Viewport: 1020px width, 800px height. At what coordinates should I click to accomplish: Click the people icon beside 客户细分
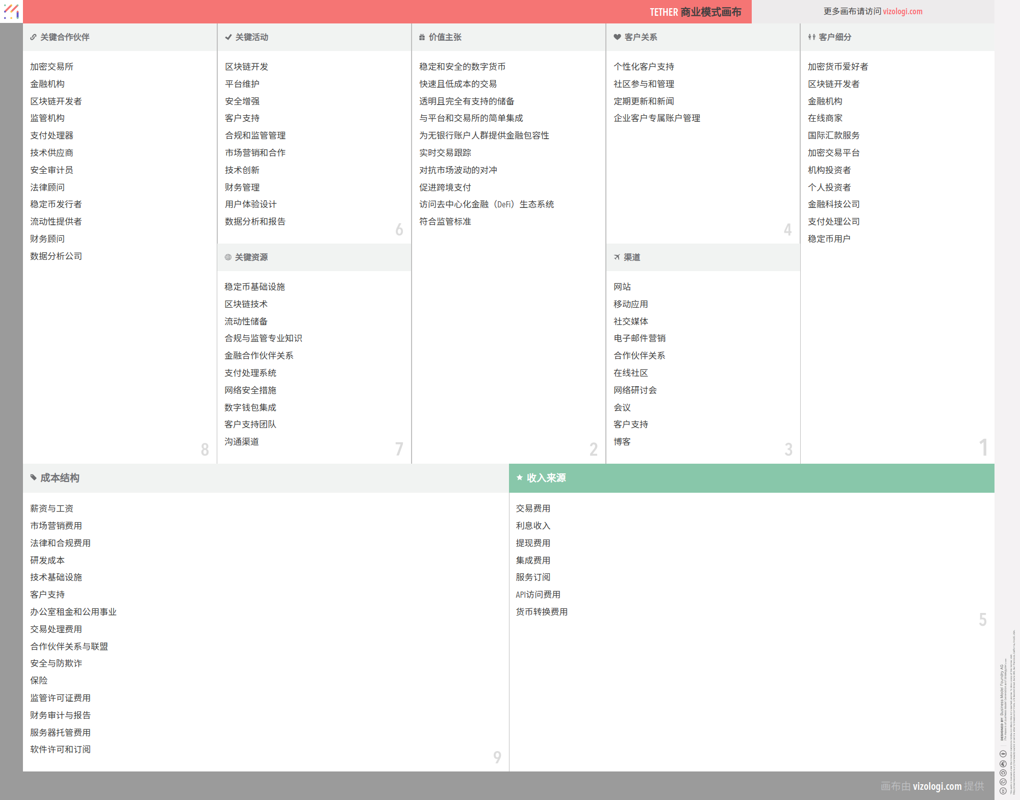811,37
